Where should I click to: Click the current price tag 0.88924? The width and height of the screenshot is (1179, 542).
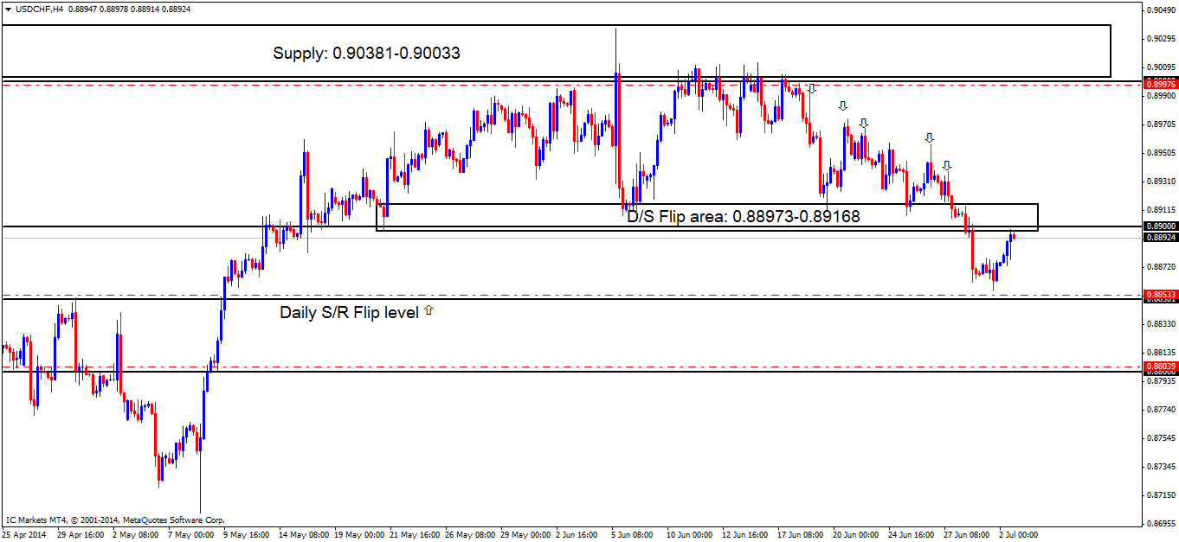tap(1161, 237)
